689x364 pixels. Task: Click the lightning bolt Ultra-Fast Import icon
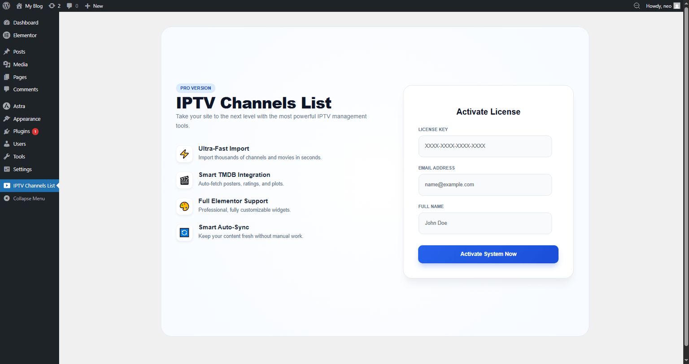184,154
